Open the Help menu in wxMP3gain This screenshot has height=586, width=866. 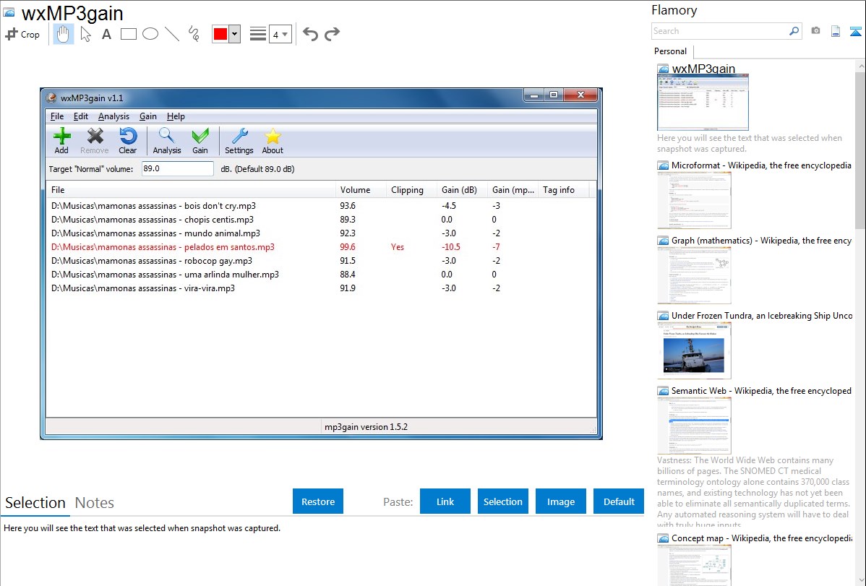[176, 116]
